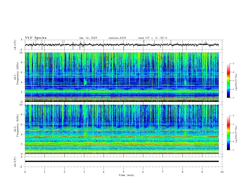Click the "-3" label on upper colorbar

point(233,63)
